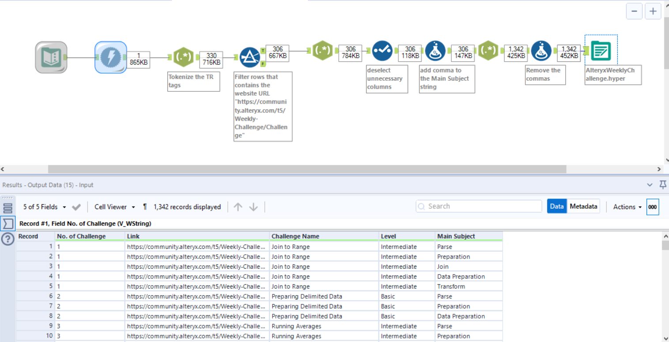Zoom out the canvas with minus button

tap(634, 11)
